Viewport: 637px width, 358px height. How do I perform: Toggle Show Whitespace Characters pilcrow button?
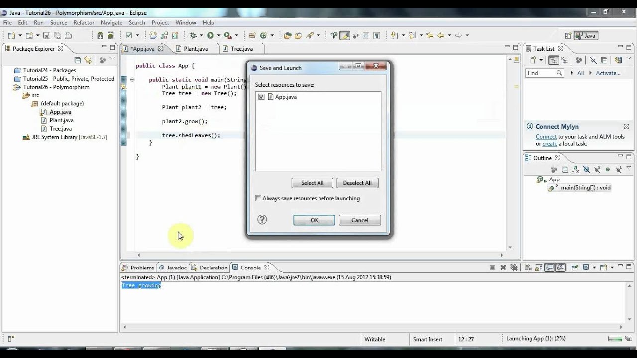tap(377, 35)
